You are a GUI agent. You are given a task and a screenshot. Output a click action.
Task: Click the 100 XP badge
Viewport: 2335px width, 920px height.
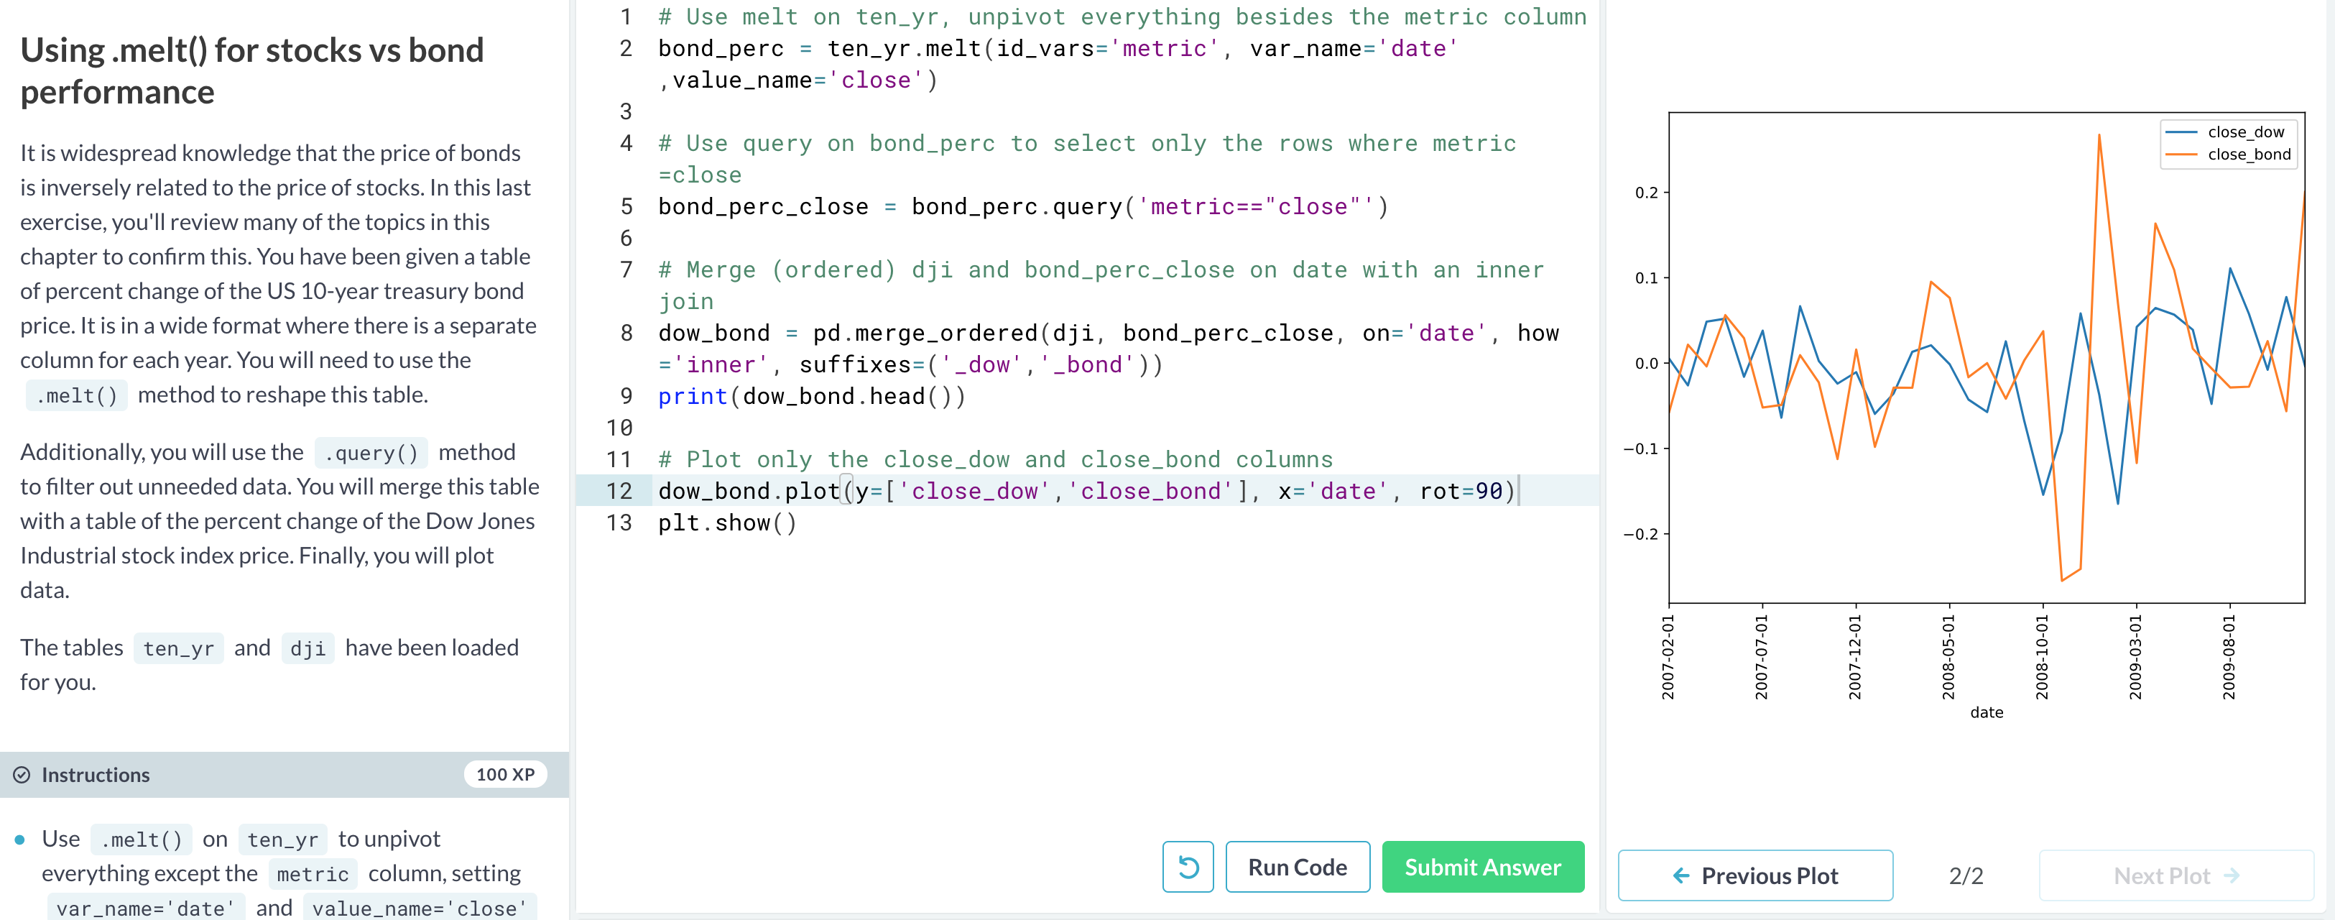pyautogui.click(x=505, y=774)
